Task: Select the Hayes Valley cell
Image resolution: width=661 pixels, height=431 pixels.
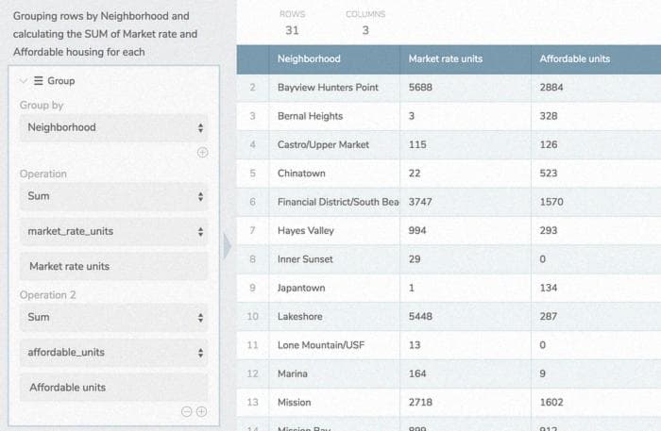Action: coord(334,231)
